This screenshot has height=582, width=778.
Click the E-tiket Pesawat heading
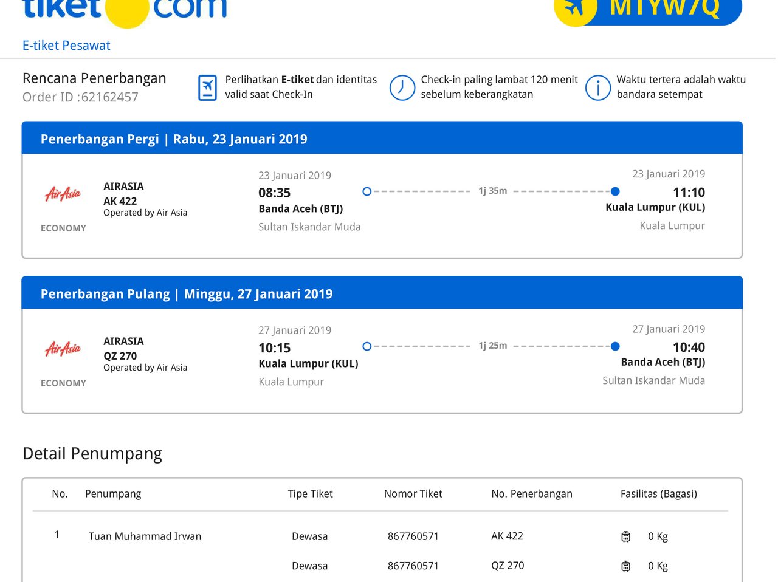(66, 46)
